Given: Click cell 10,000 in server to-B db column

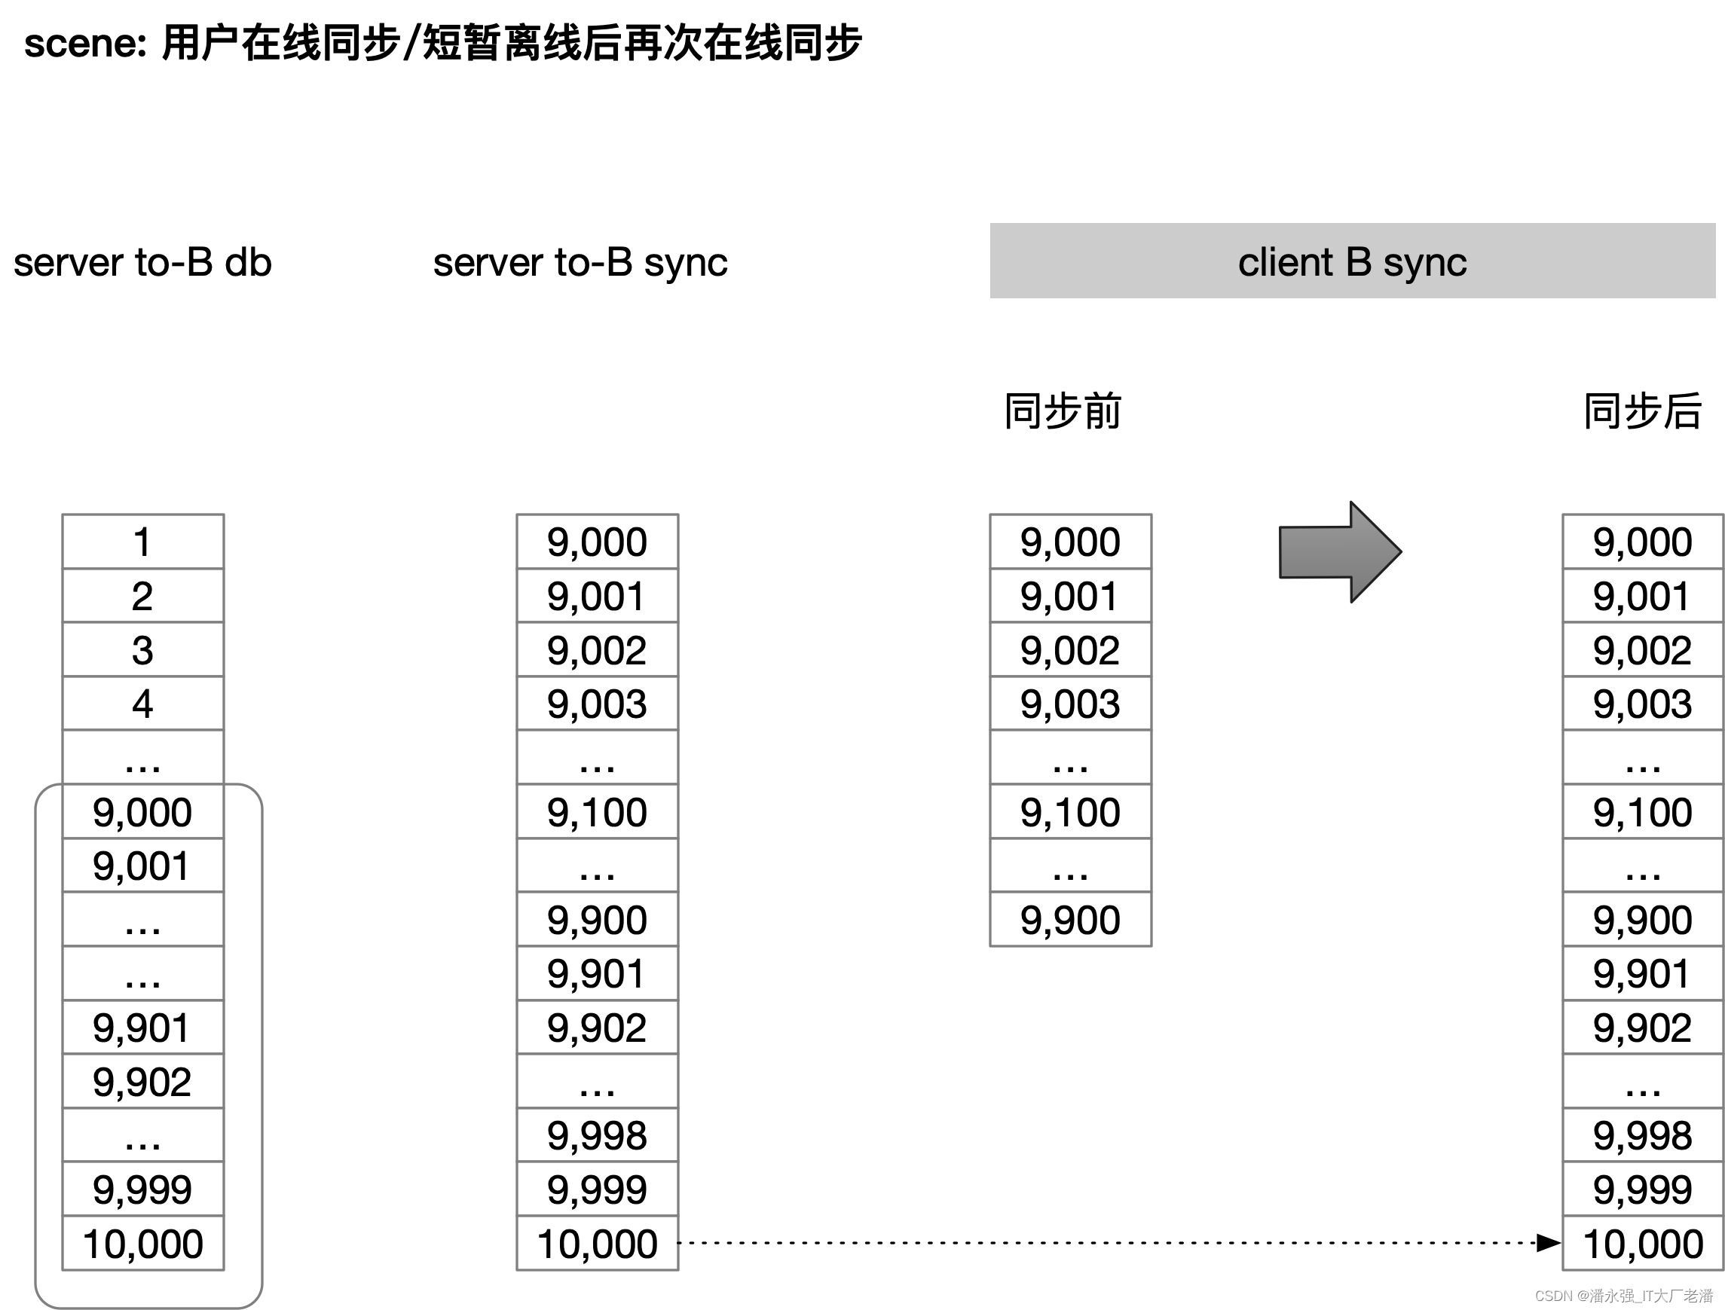Looking at the screenshot, I should [x=142, y=1243].
